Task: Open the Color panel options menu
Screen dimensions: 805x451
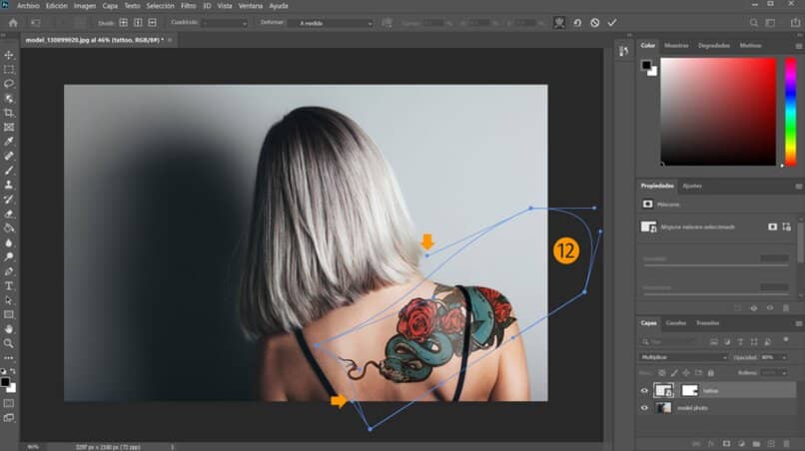Action: pos(798,46)
